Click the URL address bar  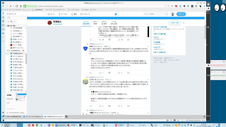tap(101, 6)
